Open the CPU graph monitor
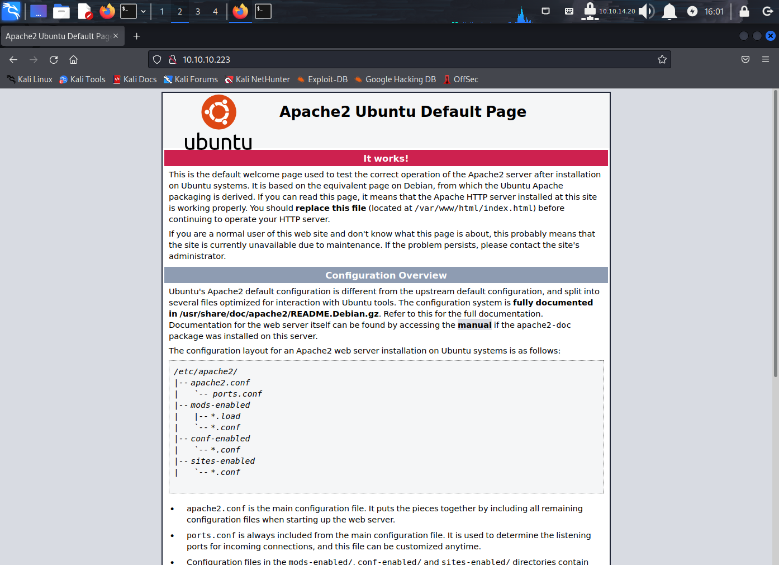 (x=492, y=13)
